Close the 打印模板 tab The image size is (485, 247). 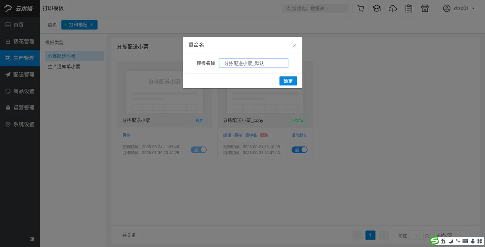click(92, 25)
